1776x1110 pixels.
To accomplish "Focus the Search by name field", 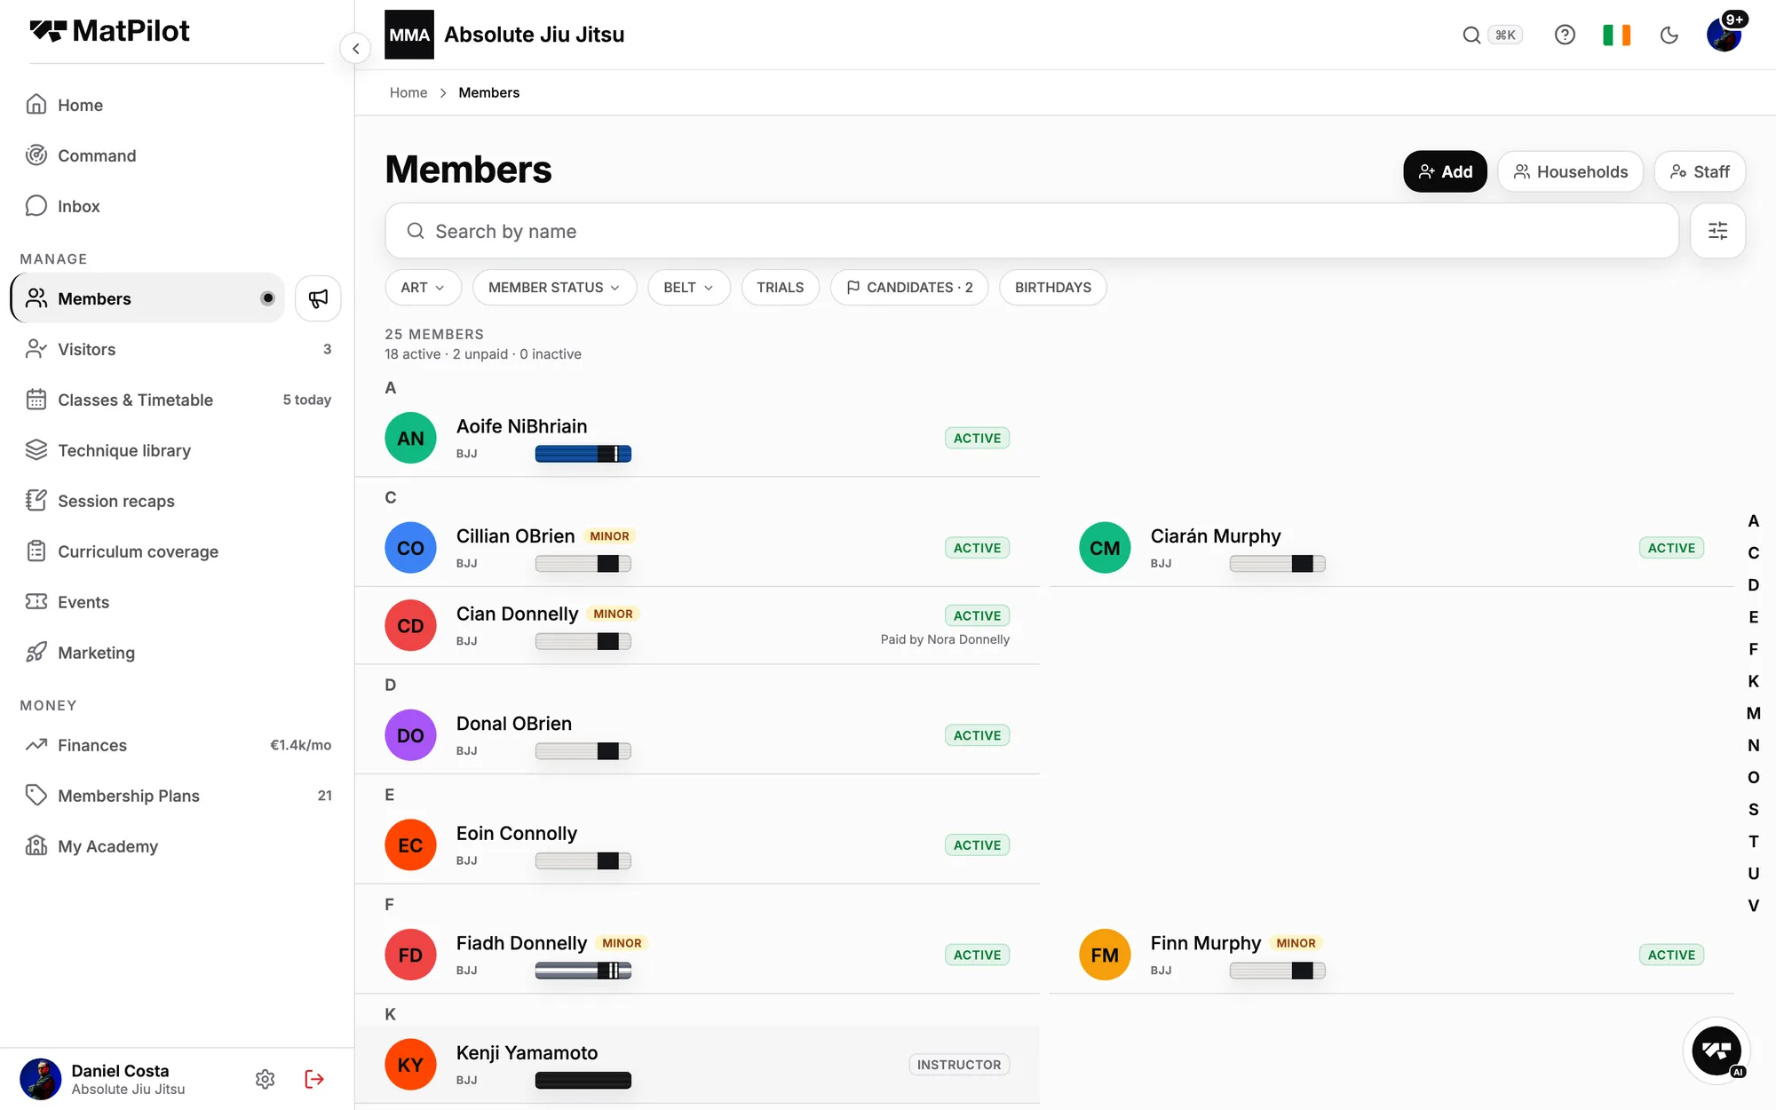I will pyautogui.click(x=1032, y=231).
